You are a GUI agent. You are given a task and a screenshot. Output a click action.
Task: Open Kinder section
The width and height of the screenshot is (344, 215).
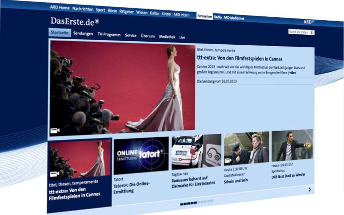166,14
